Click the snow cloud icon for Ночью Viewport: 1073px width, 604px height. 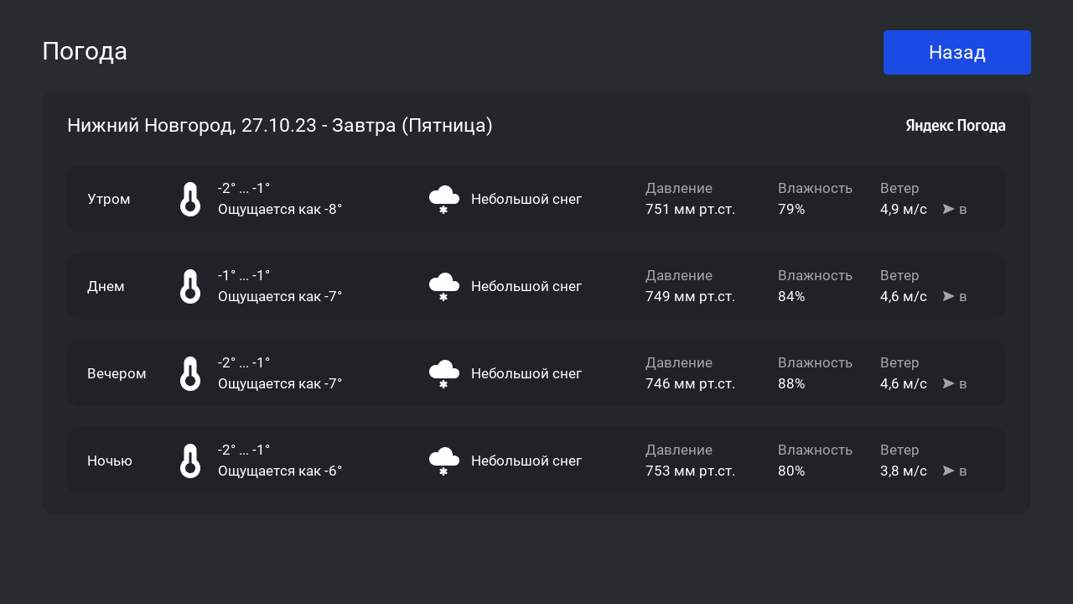[x=443, y=461]
